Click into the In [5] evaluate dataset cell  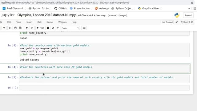pos(104,79)
